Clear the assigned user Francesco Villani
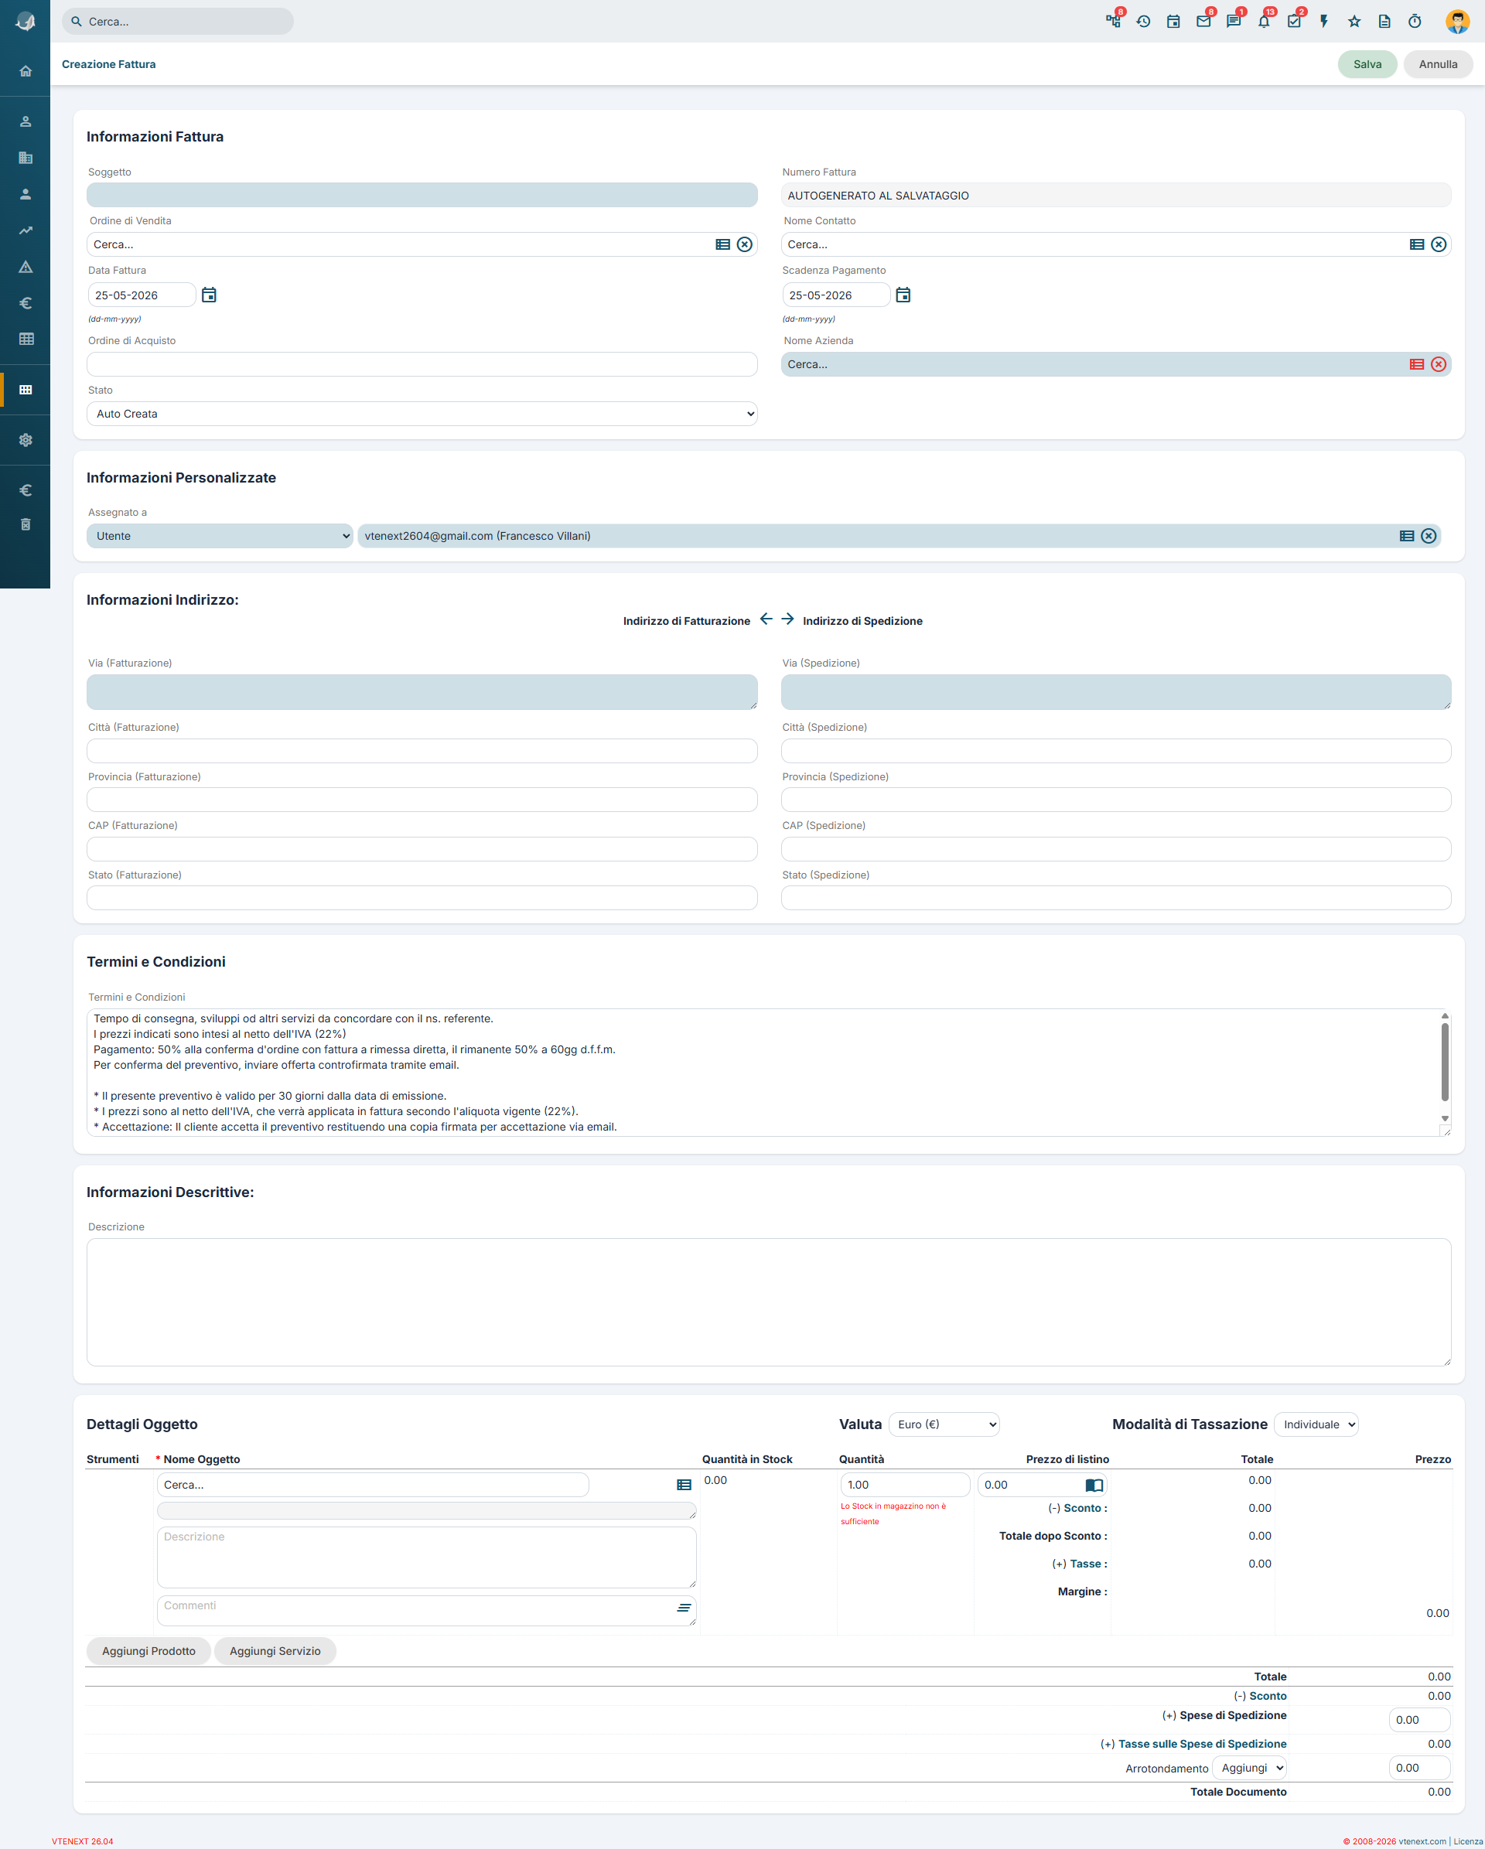Image resolution: width=1485 pixels, height=1849 pixels. click(x=1429, y=536)
